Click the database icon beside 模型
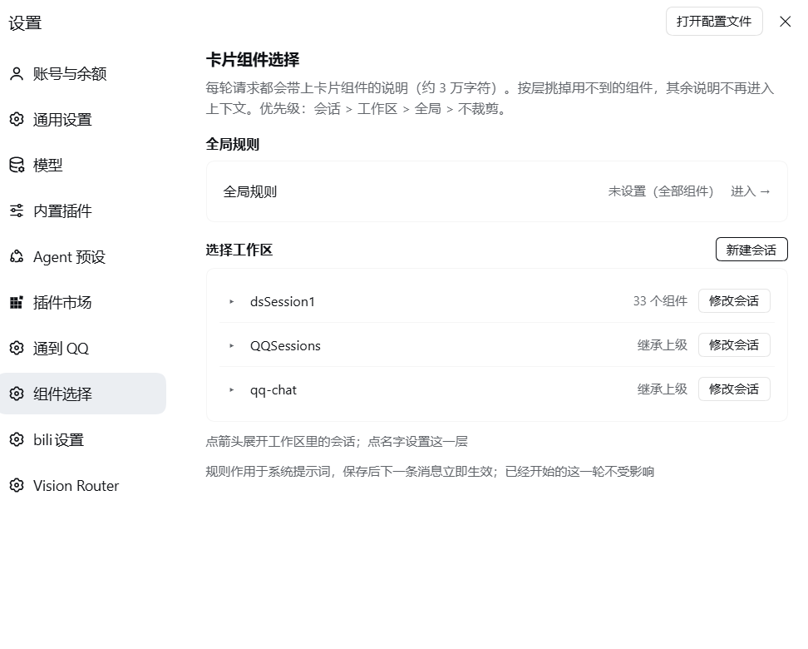 17,165
